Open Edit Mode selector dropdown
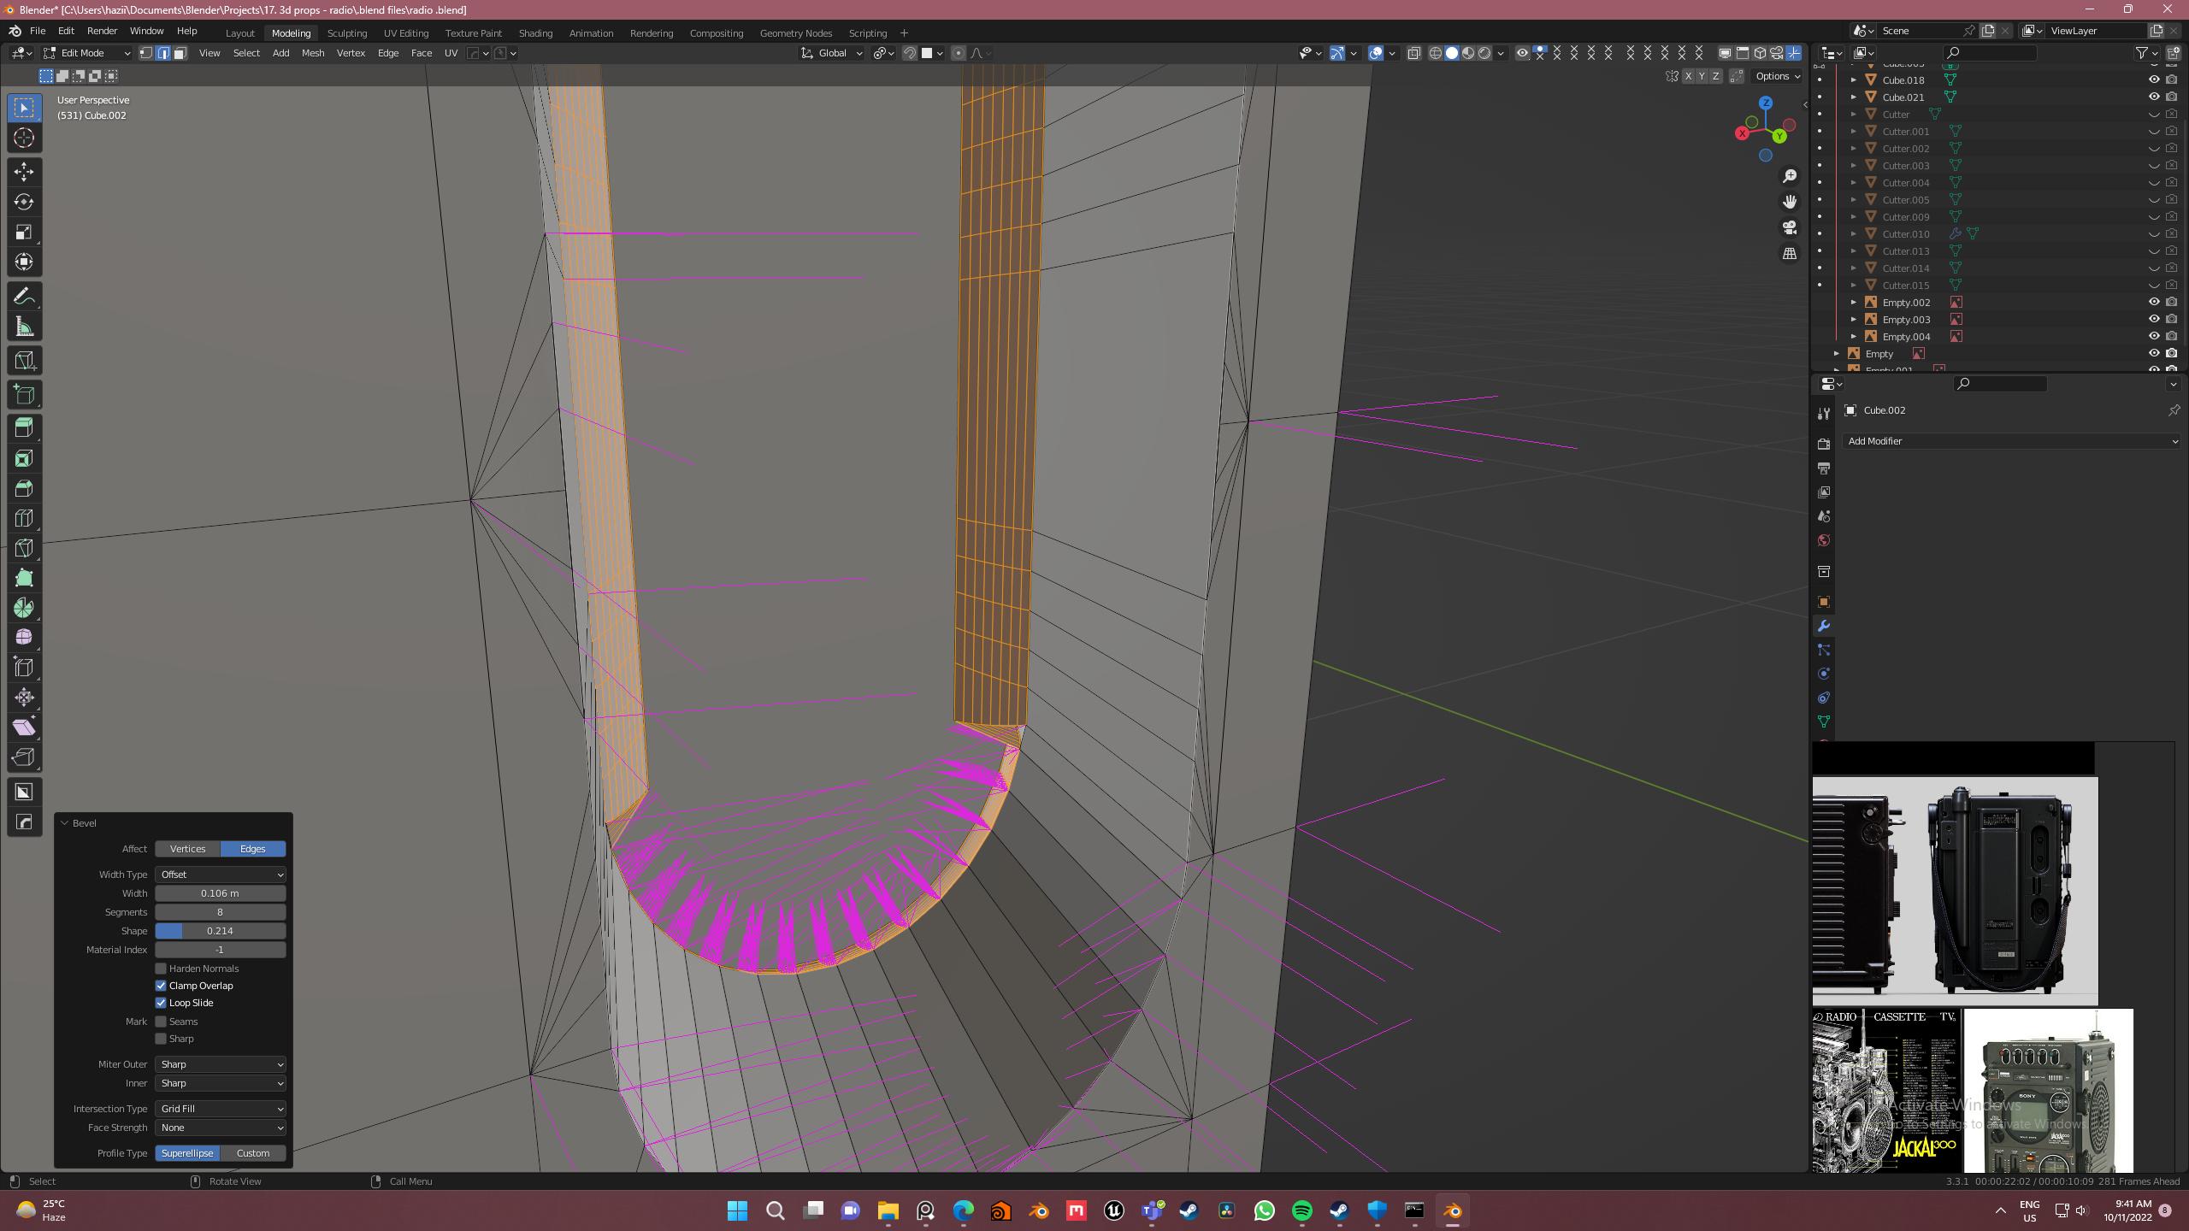Screen dimensions: 2189x1231 click(x=87, y=53)
